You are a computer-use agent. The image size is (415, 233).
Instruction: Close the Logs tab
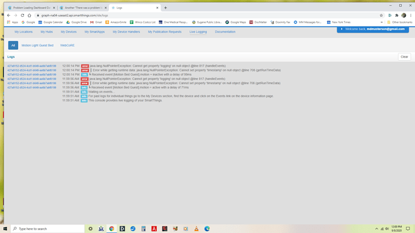157,8
